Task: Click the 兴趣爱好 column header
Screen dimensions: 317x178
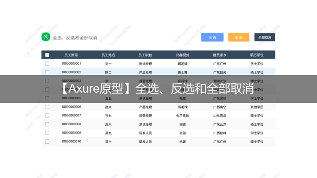Action: click(x=183, y=55)
